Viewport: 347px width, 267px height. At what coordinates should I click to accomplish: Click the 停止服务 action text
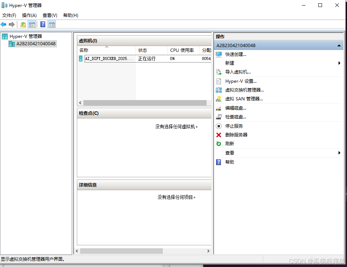[x=234, y=126]
